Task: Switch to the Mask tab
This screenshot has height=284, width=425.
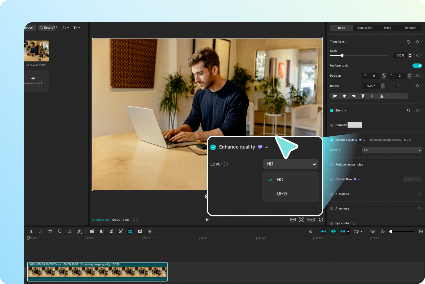Action: point(387,28)
